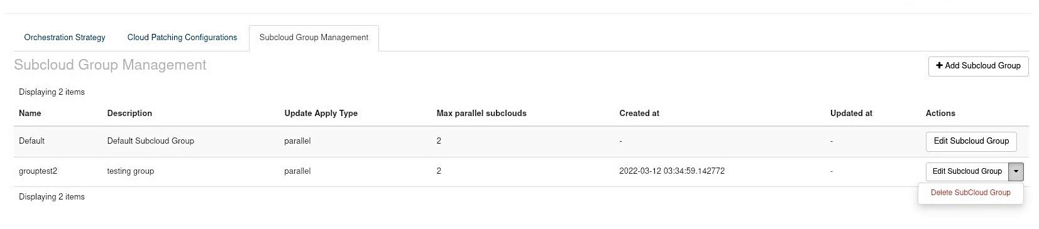Select the Subcloud Group Management tab
This screenshot has height=229, width=1039.
click(x=314, y=38)
